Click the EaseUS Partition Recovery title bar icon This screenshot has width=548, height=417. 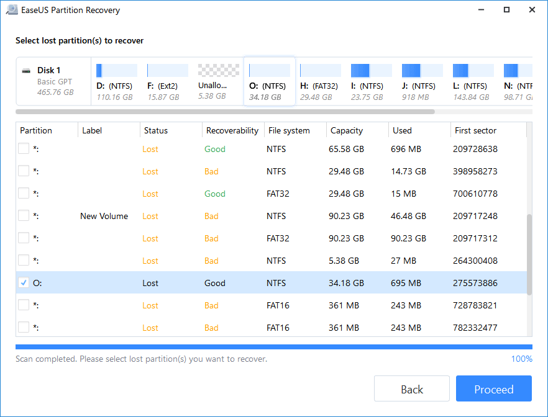12,10
